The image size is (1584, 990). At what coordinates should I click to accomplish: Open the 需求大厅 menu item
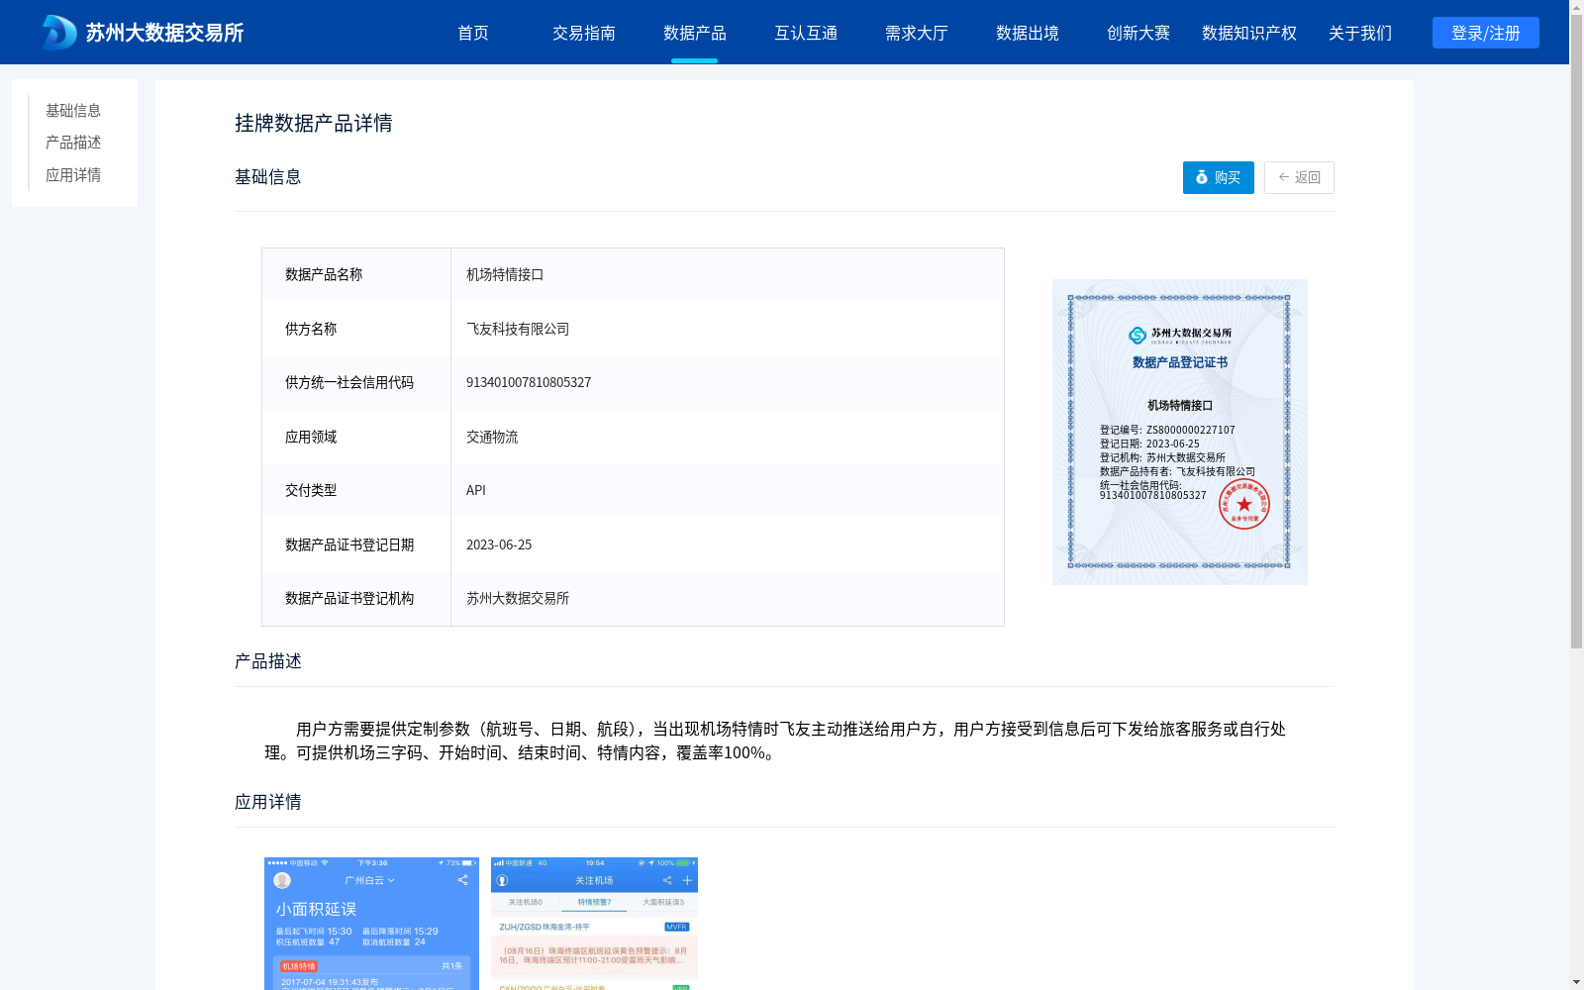917,33
